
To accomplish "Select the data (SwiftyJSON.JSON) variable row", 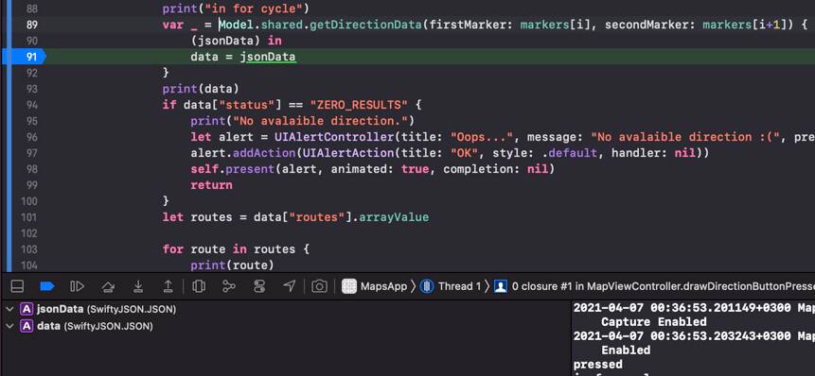I will [x=286, y=326].
